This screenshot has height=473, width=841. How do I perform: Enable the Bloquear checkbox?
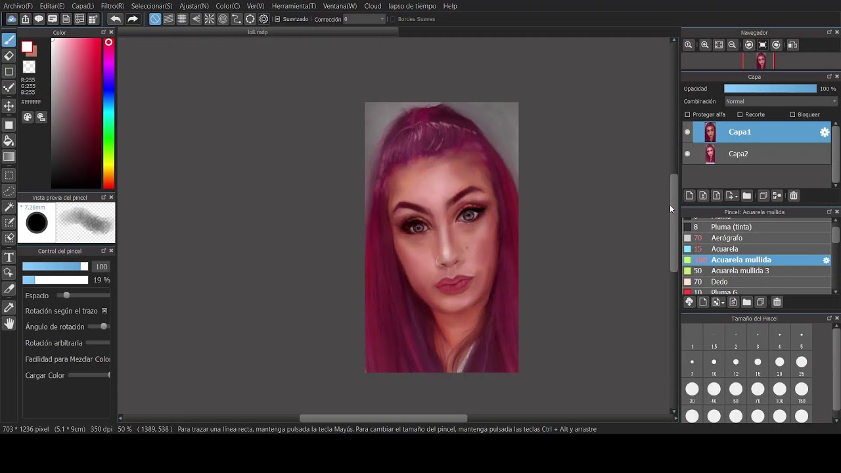click(792, 114)
